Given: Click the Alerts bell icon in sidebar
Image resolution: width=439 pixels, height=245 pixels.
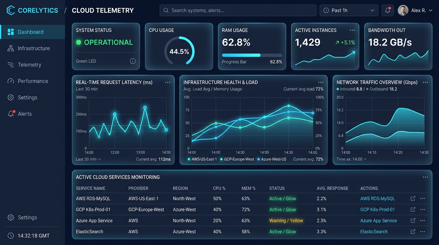Looking at the screenshot, I should pos(11,114).
